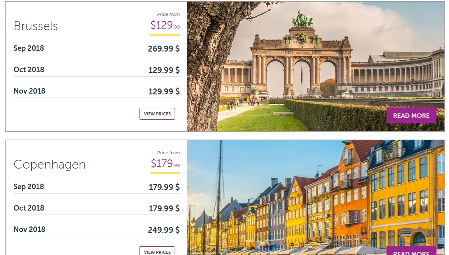Viewport: 449px width, 255px height.
Task: Click the 269.99 $ price for Brussels
Action: (x=164, y=49)
